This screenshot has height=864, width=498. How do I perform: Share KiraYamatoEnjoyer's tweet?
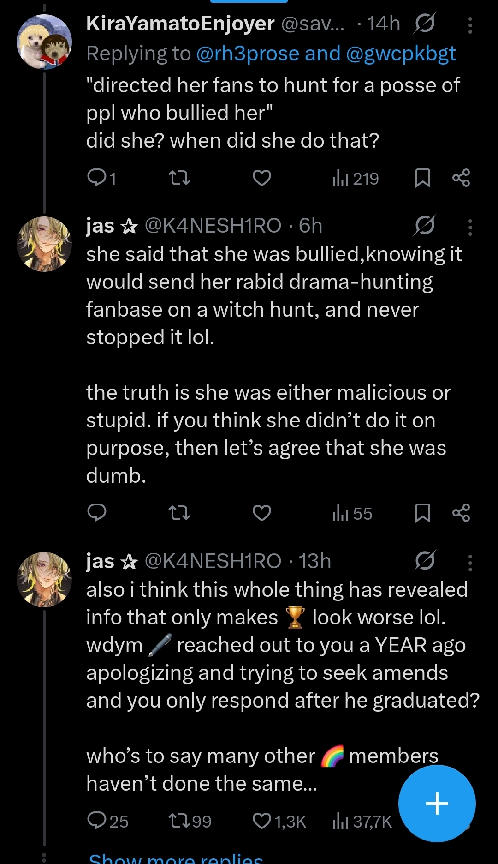pyautogui.click(x=461, y=178)
